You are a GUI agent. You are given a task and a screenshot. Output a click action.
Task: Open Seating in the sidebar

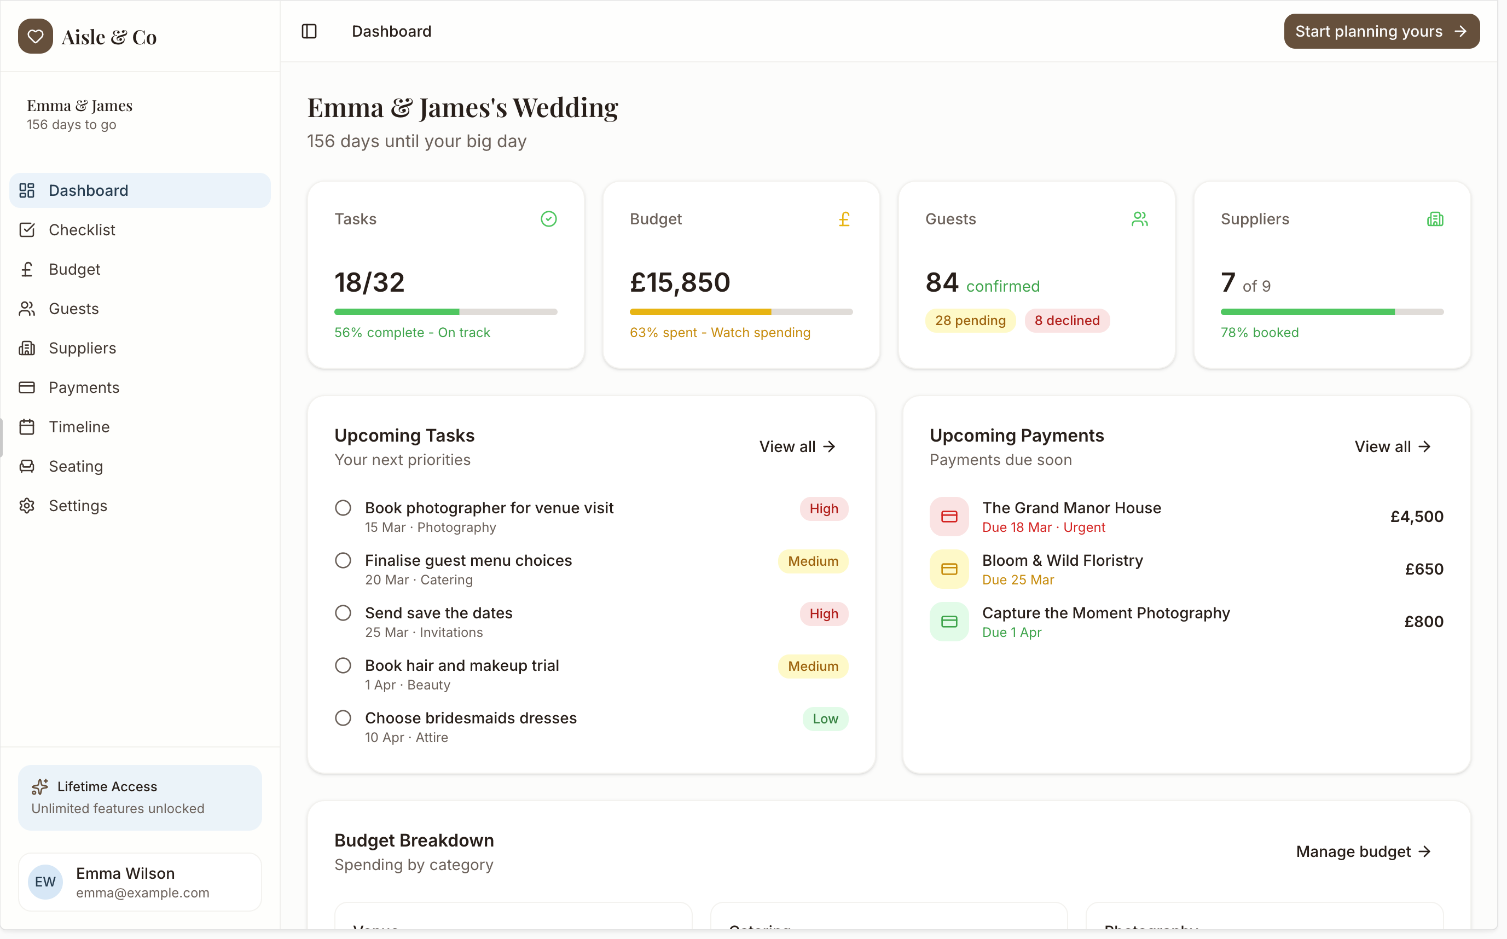tap(76, 466)
